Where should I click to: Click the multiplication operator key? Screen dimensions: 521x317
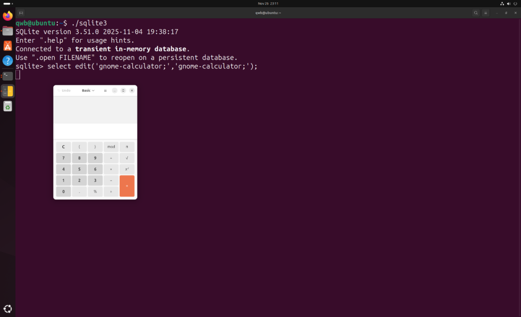pyautogui.click(x=111, y=169)
